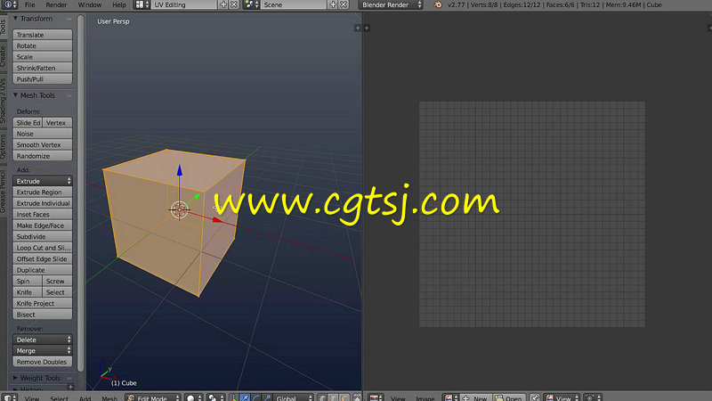Delete the UV Editing screen layout
Screen dimensions: 712x401
coord(234,4)
